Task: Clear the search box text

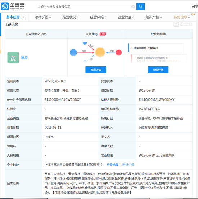Action: point(133,6)
